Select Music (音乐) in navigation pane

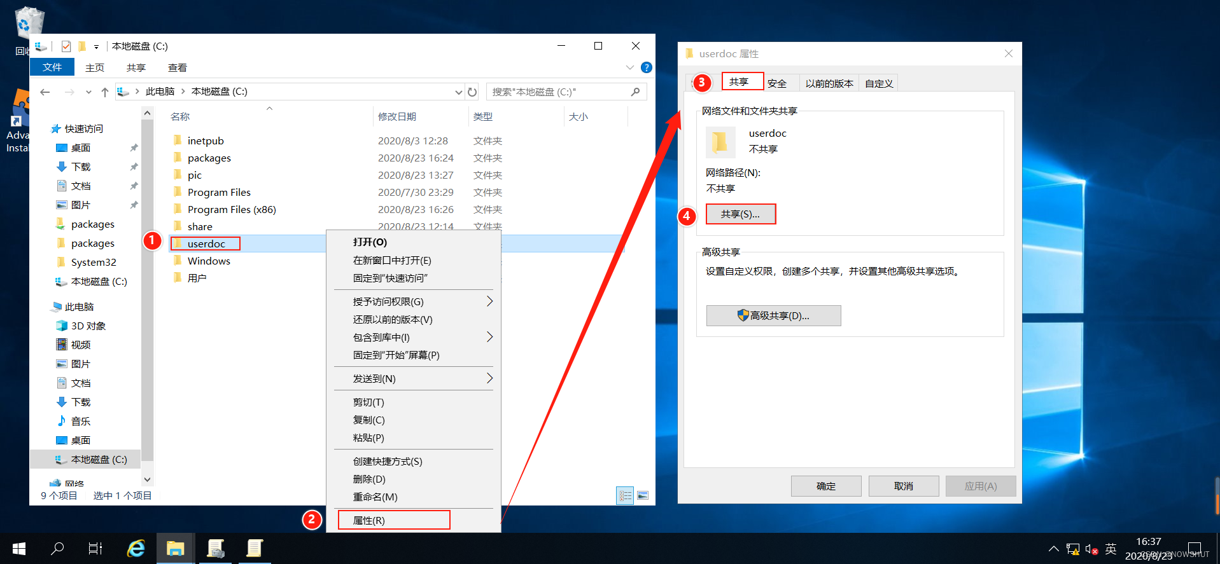(81, 421)
